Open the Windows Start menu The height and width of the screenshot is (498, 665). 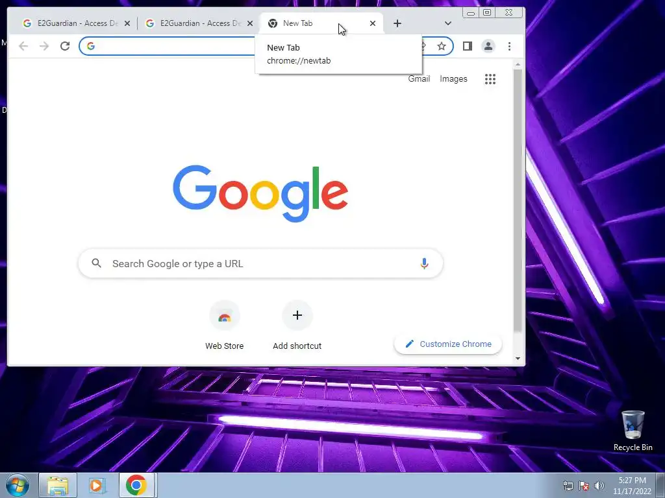coord(17,485)
